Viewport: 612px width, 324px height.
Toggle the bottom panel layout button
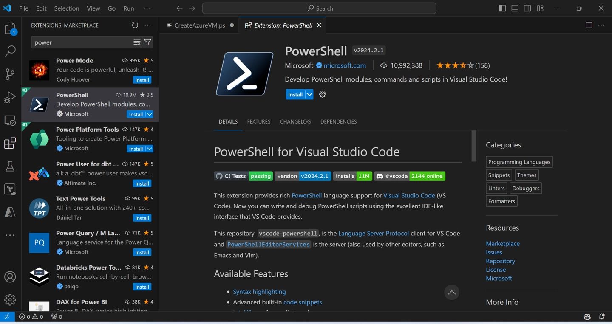pyautogui.click(x=515, y=8)
